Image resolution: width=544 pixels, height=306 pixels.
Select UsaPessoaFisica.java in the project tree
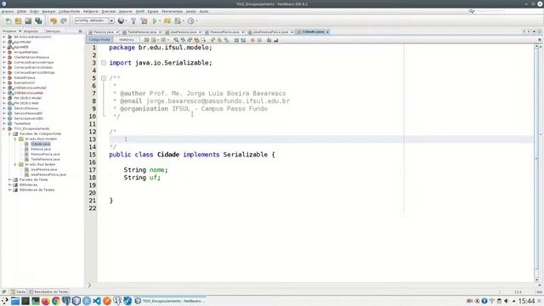(48, 175)
